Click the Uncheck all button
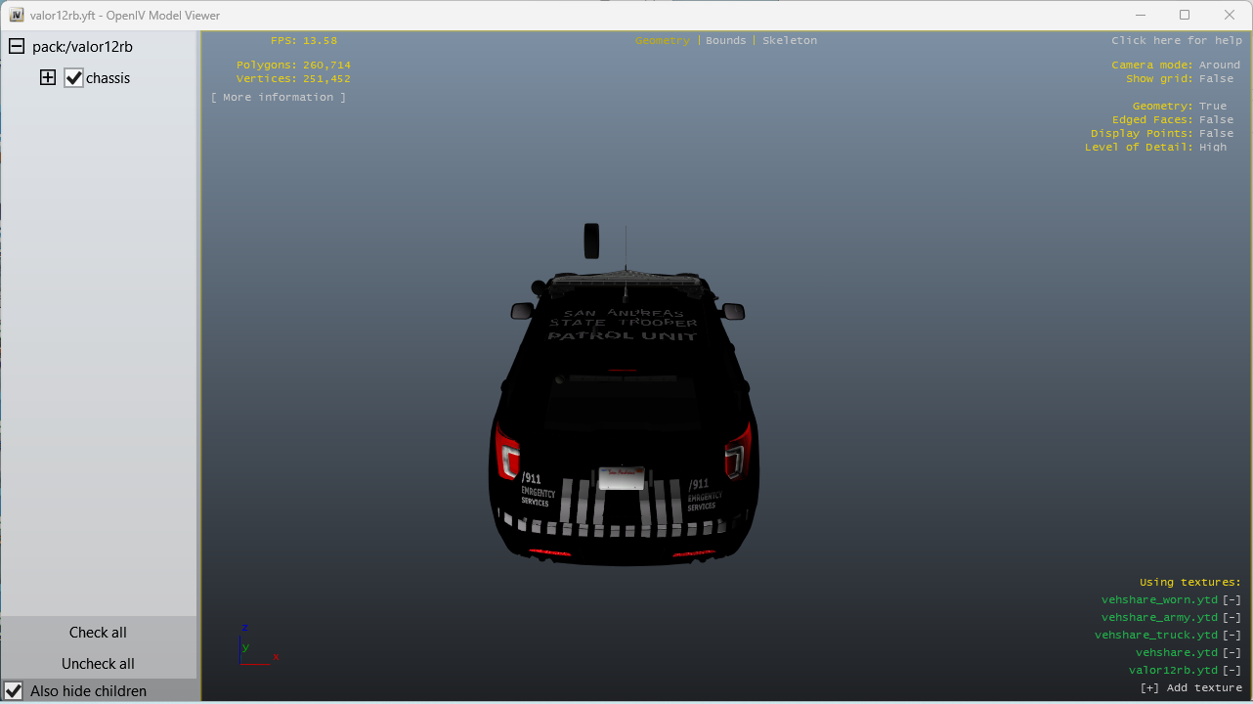This screenshot has height=704, width=1253. [x=98, y=664]
